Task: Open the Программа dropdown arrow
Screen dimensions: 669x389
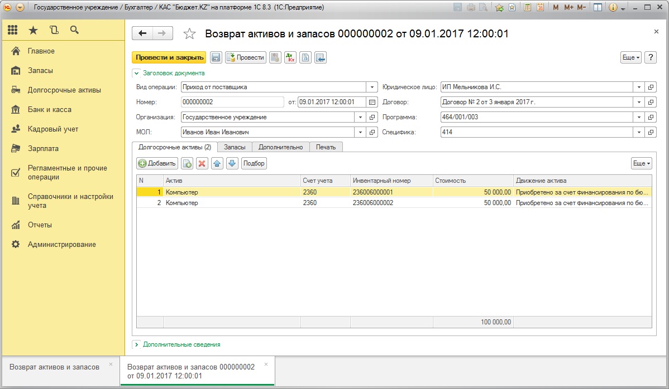Action: 639,118
